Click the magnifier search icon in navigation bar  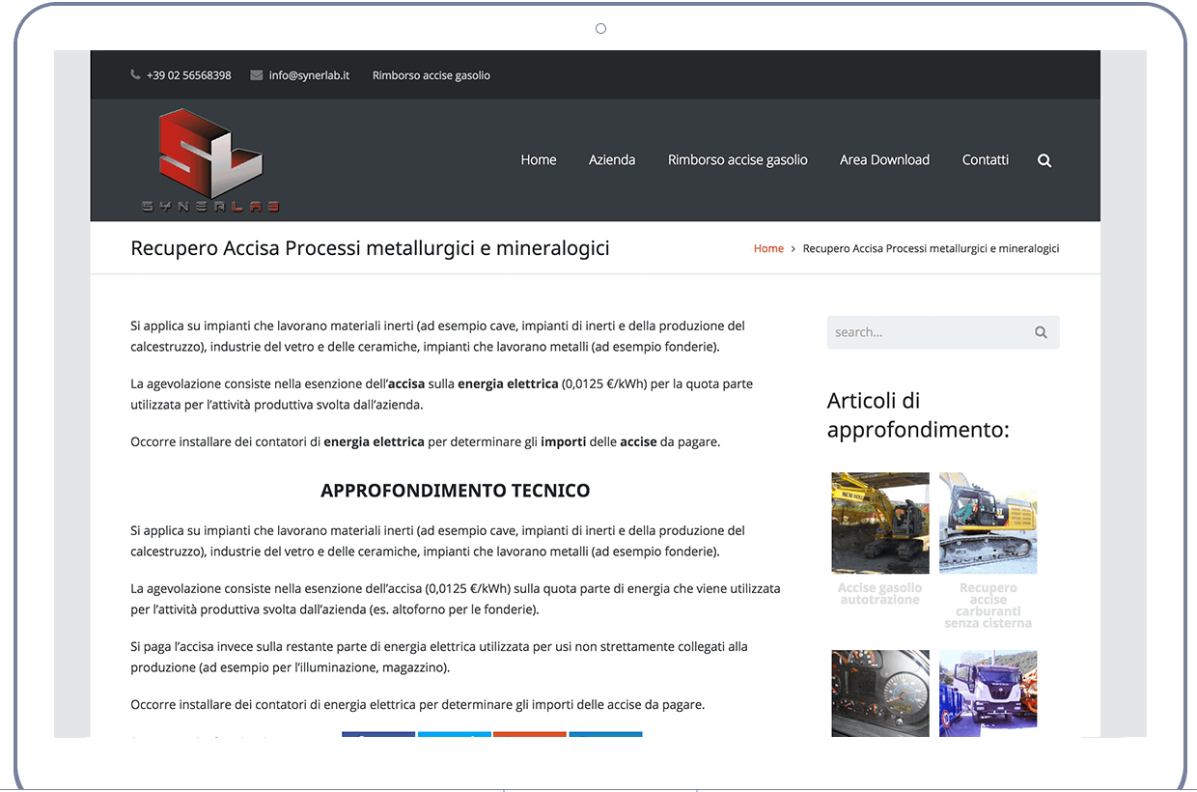pos(1044,160)
